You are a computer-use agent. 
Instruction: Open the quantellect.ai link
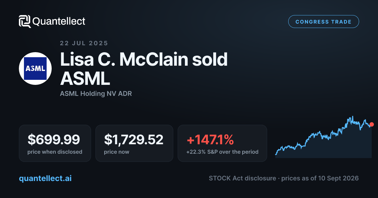45,178
